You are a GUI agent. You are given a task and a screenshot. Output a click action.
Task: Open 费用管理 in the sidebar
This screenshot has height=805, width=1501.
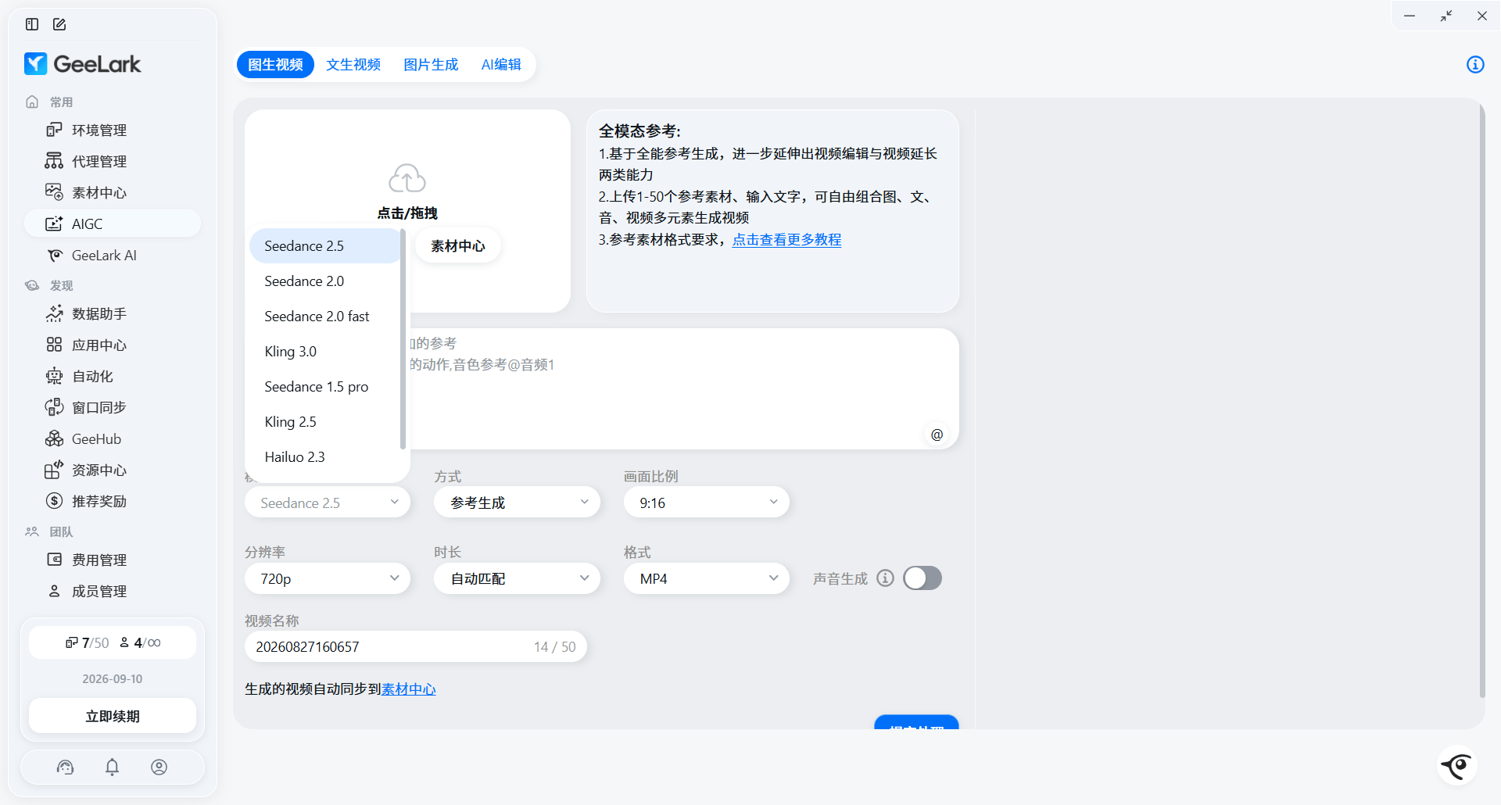(x=113, y=560)
